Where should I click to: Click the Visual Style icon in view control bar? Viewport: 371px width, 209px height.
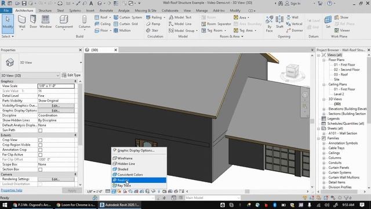[114, 192]
